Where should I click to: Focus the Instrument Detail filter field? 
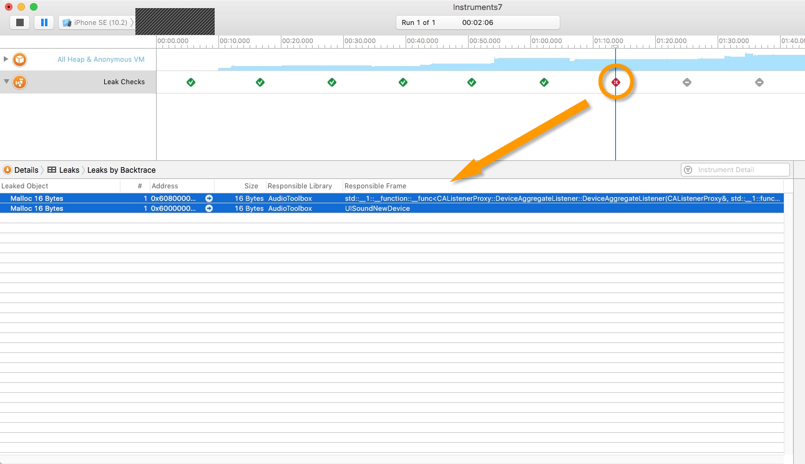coord(735,170)
